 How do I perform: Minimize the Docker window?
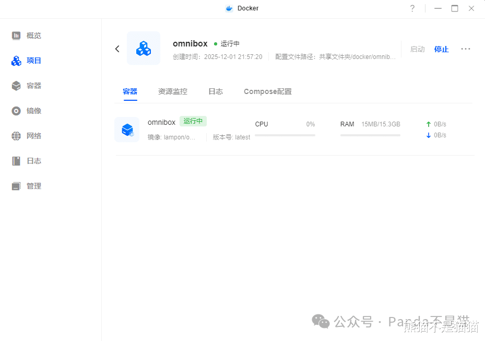437,8
